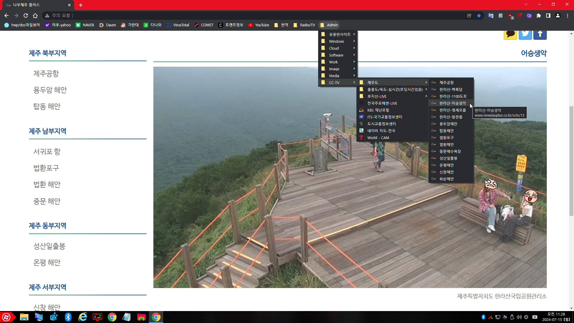This screenshot has width=574, height=323.
Task: Expand the Cloud bookmark submenu
Action: 338,48
